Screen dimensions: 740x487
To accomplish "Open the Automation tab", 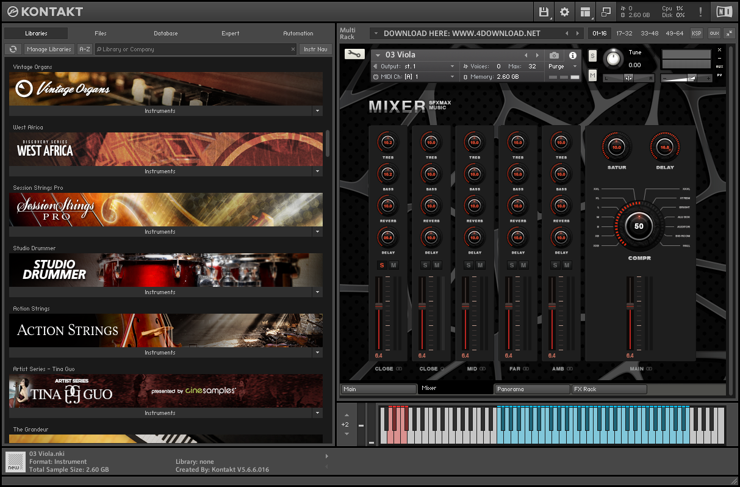I will click(298, 34).
